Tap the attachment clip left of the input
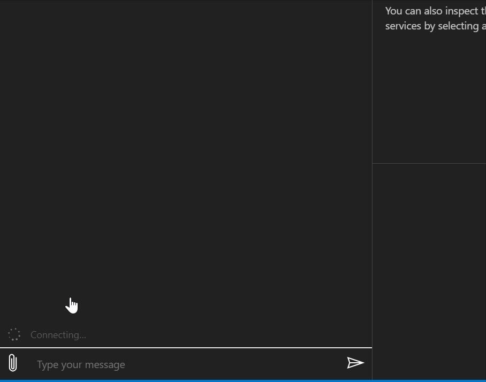Image resolution: width=486 pixels, height=382 pixels. click(x=12, y=362)
